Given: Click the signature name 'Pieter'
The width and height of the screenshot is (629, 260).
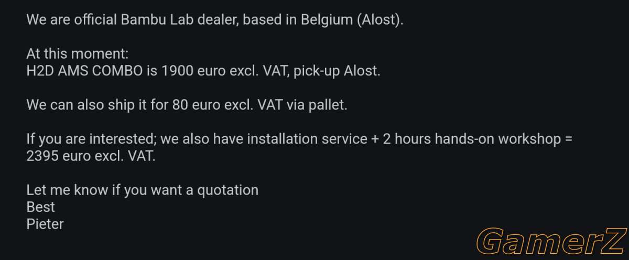Looking at the screenshot, I should (45, 224).
